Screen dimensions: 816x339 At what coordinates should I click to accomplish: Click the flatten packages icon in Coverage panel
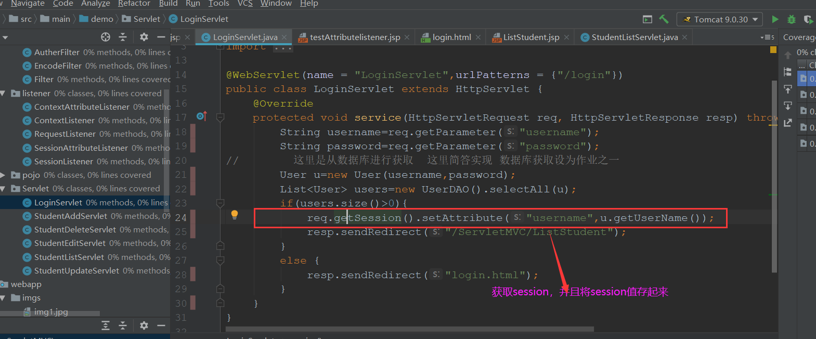pyautogui.click(x=788, y=72)
